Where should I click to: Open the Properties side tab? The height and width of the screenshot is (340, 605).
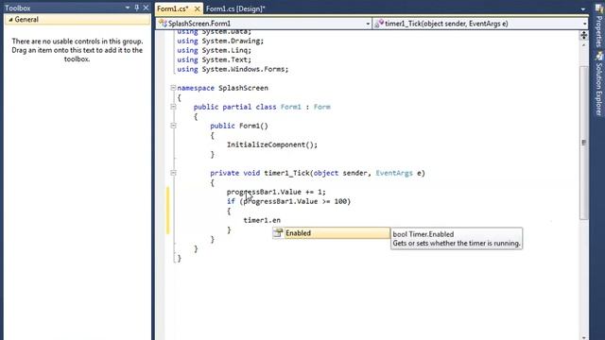(598, 26)
